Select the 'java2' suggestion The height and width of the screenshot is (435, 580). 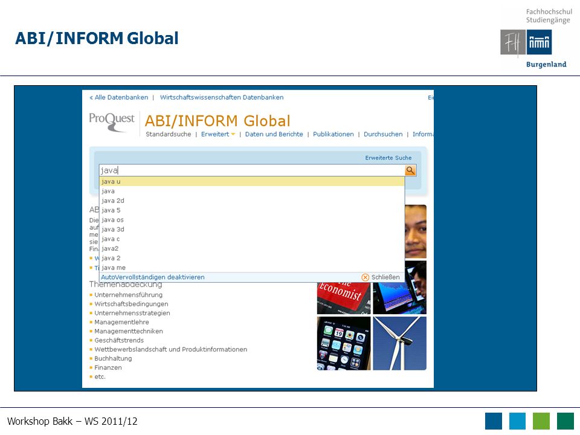tap(253, 248)
